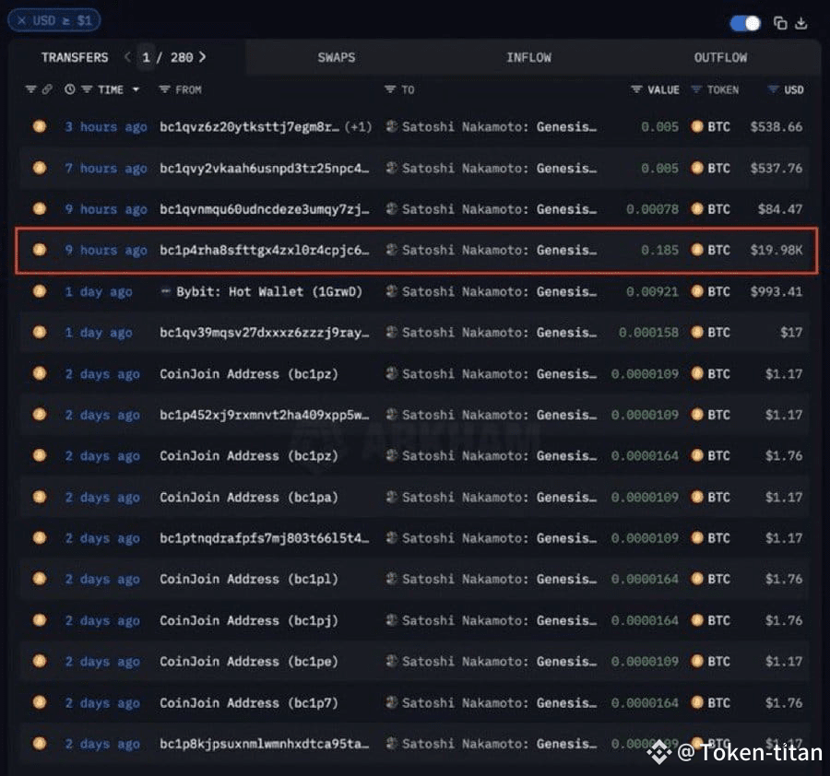Open the INFLOW tab

528,58
